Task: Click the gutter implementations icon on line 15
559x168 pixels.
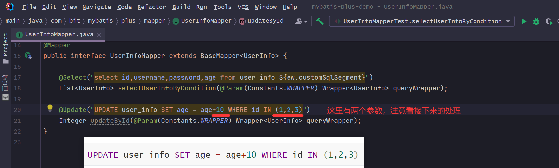Action: tap(28, 56)
